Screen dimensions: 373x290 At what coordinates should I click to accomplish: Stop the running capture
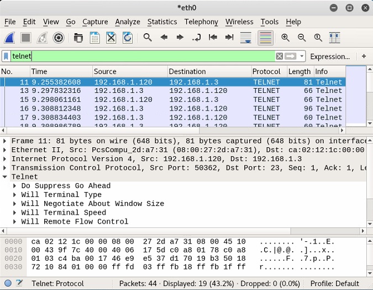point(25,38)
